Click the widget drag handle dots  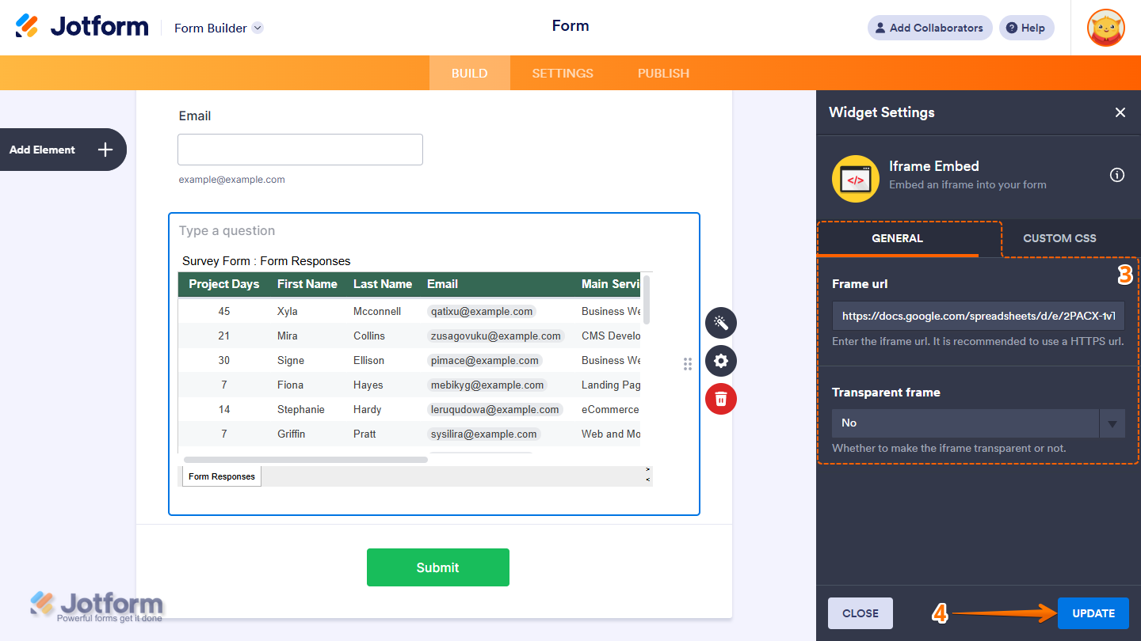coord(687,364)
